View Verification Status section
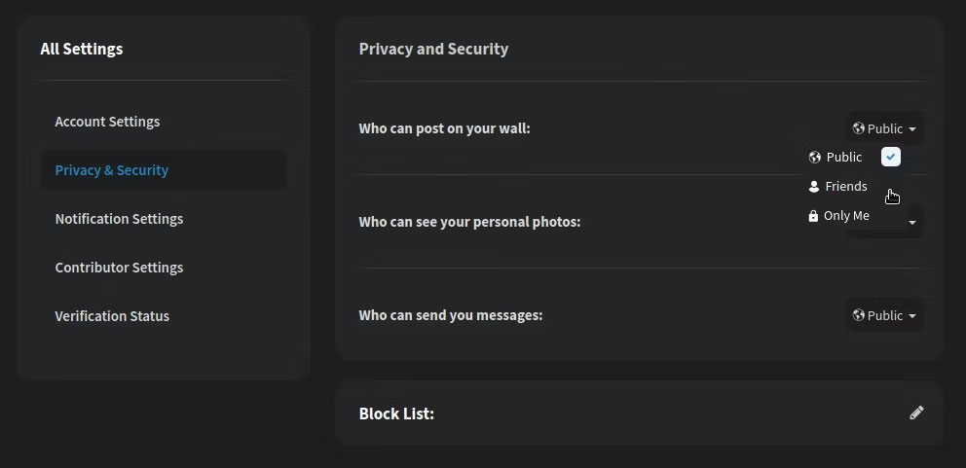 point(112,316)
